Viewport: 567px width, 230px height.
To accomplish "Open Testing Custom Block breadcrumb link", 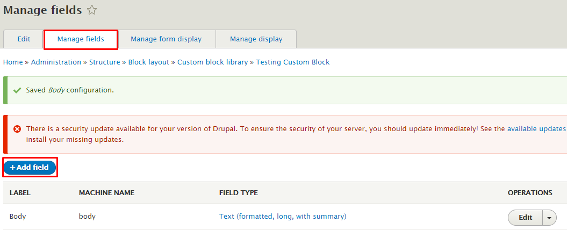I will point(293,62).
